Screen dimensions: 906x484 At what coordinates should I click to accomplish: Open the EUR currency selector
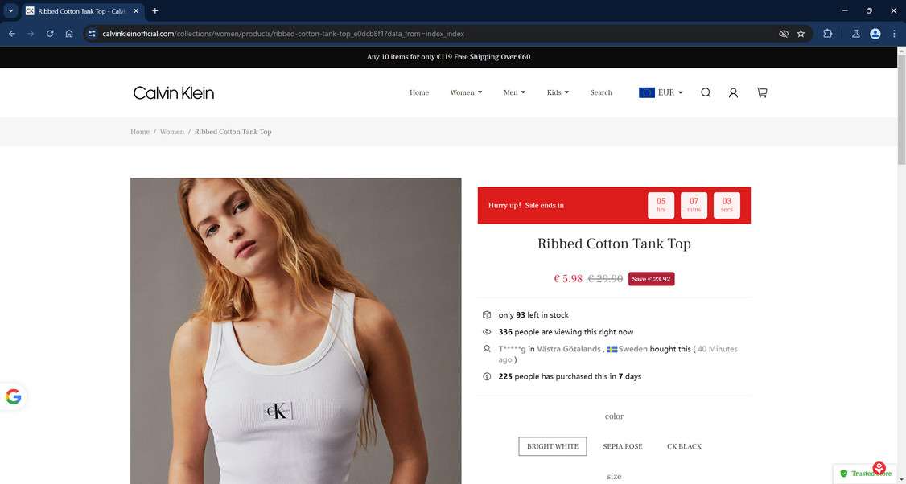(661, 92)
